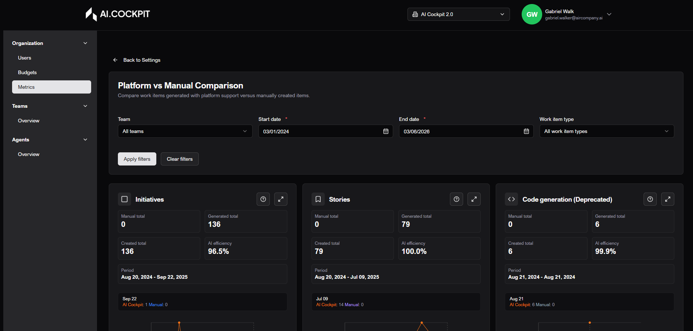
Task: Expand Code generation card to fullscreen
Action: pos(667,199)
